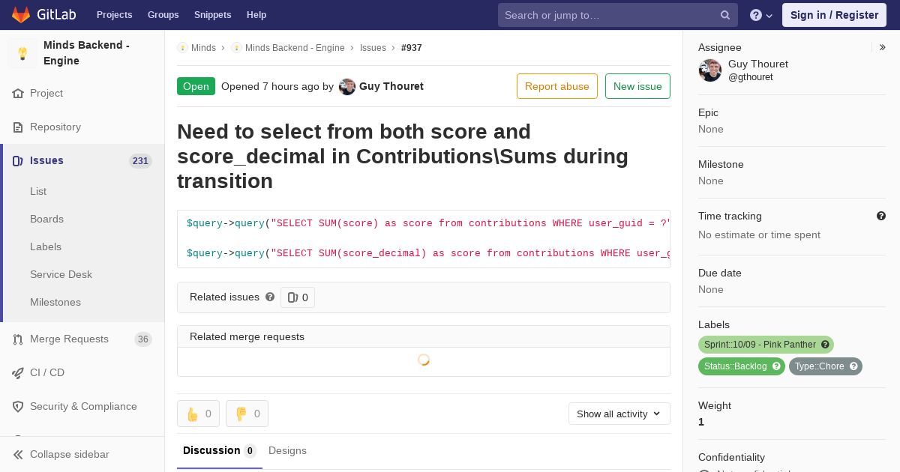
Task: Open the Help question mark menu
Action: pos(761,15)
